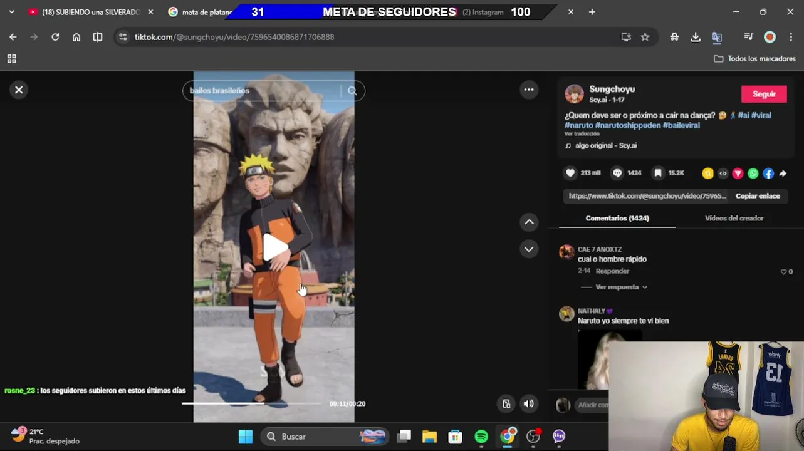
Task: Click the browser home icon
Action: 76,37
